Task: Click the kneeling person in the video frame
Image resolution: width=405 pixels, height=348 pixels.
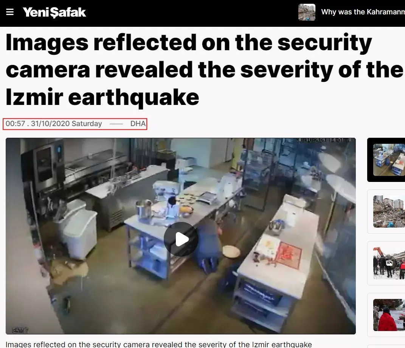Action: pos(209,244)
